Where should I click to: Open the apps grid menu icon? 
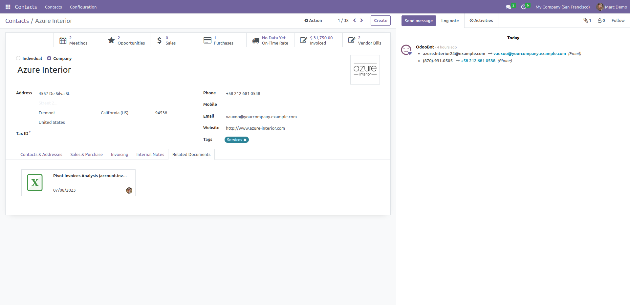click(8, 7)
